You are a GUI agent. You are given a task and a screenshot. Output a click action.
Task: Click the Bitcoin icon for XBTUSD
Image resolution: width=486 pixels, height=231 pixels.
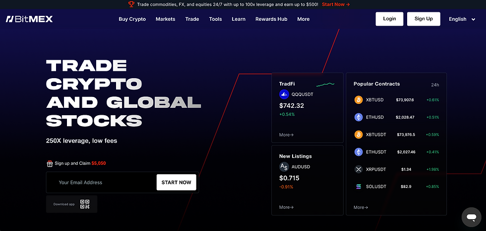359,100
